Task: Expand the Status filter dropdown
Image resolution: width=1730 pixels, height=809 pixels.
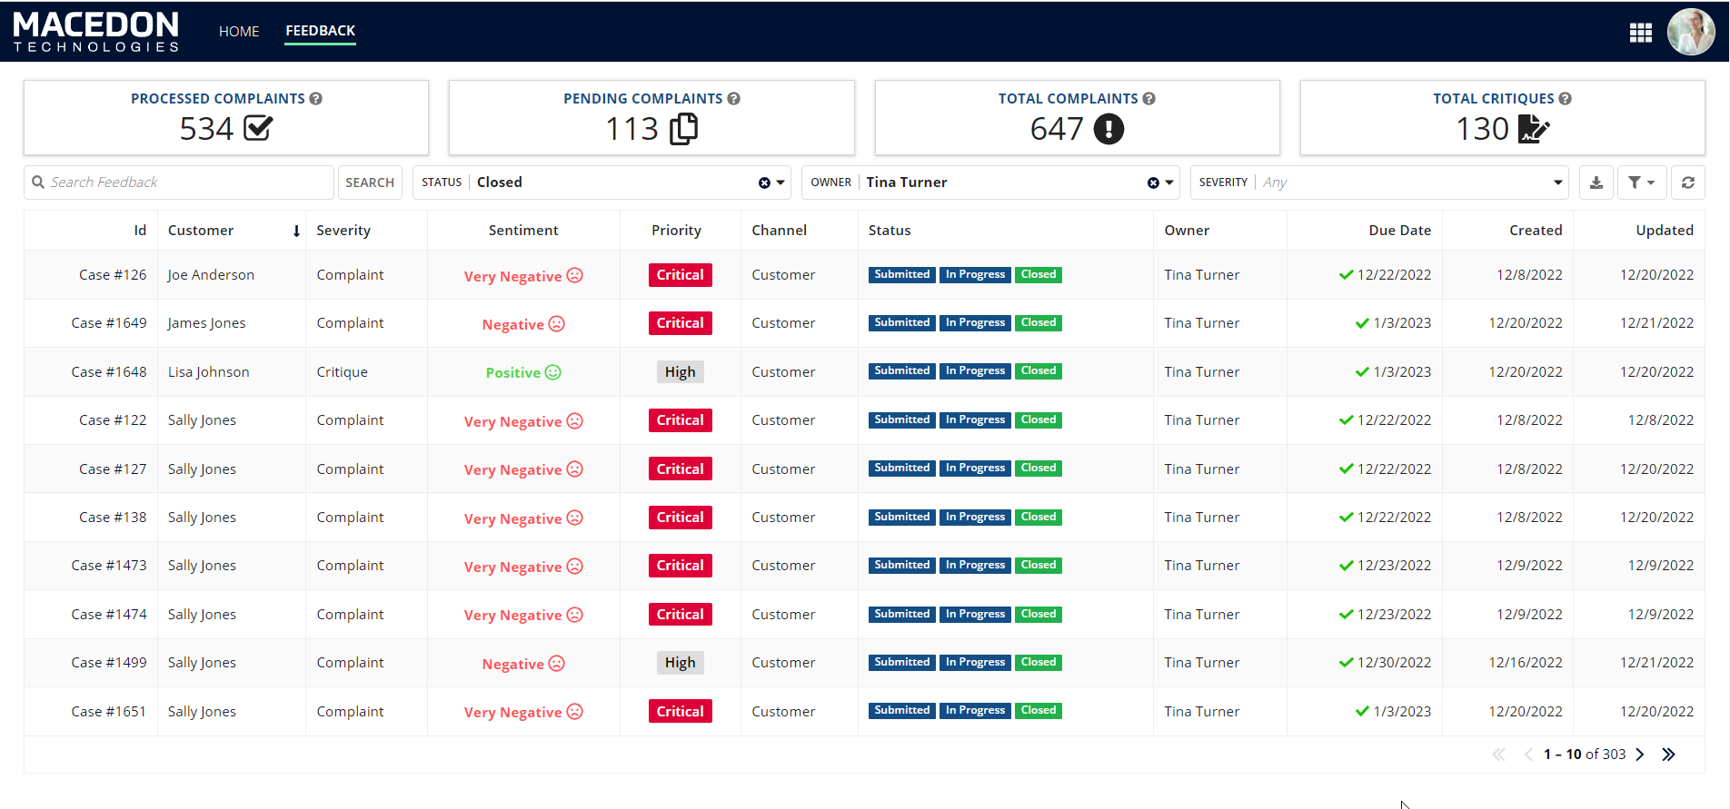Action: 780,183
